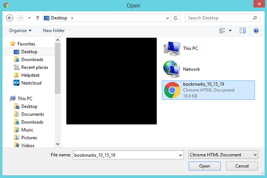Select Desktop under Favorites

pyautogui.click(x=29, y=52)
